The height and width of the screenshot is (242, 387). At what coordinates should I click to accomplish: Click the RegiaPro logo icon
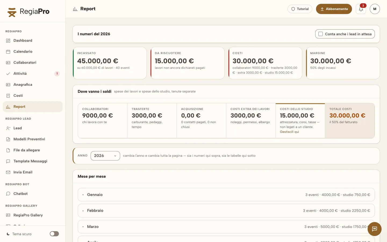pyautogui.click(x=12, y=12)
